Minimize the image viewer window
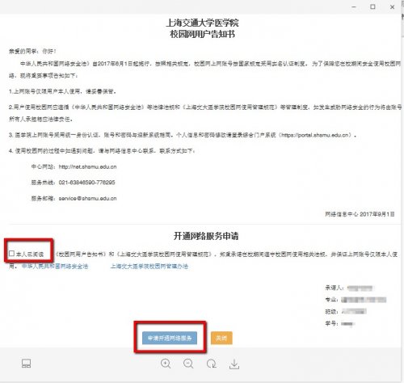Screen dimensions: 404x383 click(x=354, y=6)
